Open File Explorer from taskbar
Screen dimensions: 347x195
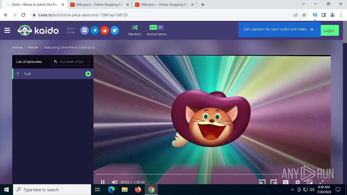(x=125, y=190)
